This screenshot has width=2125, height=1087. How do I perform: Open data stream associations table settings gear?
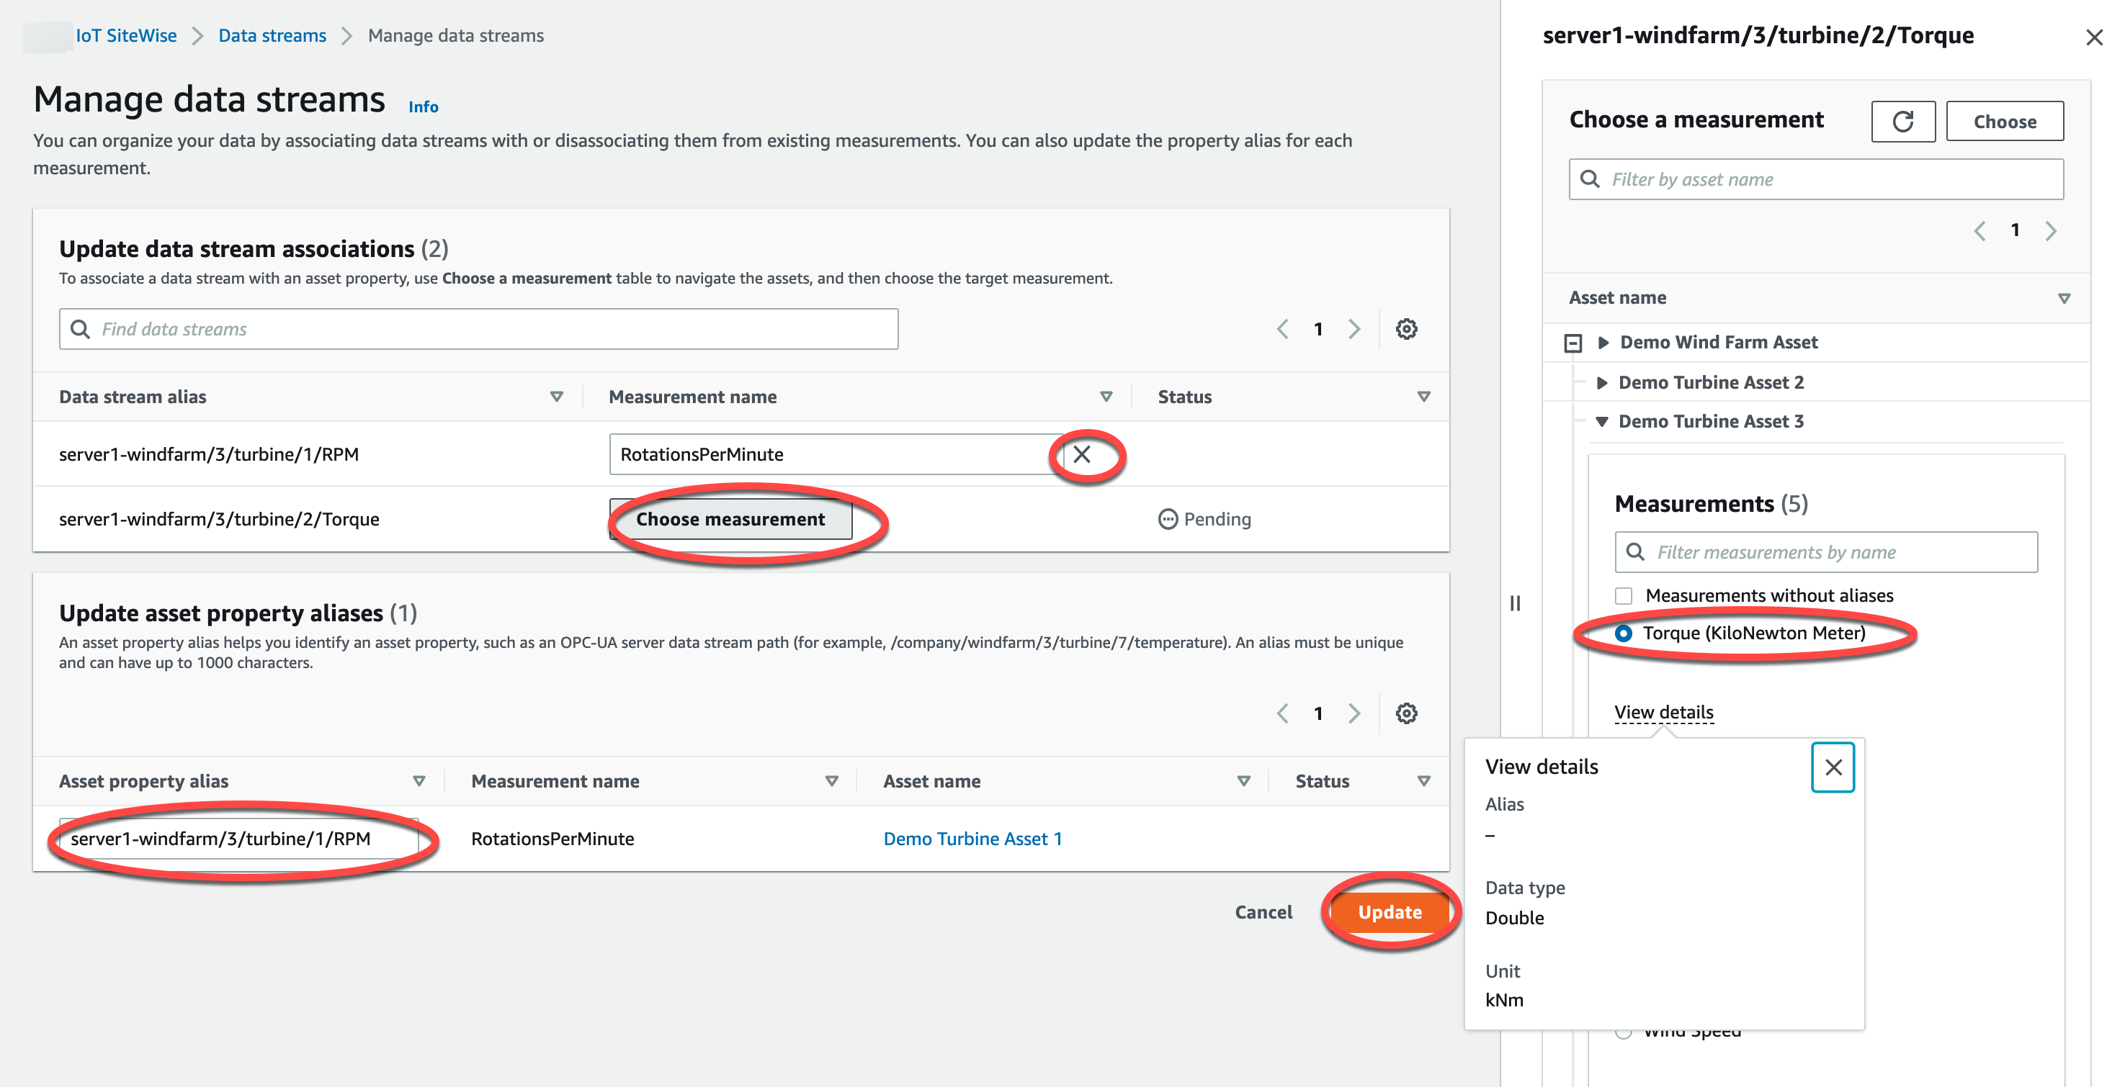click(1405, 329)
